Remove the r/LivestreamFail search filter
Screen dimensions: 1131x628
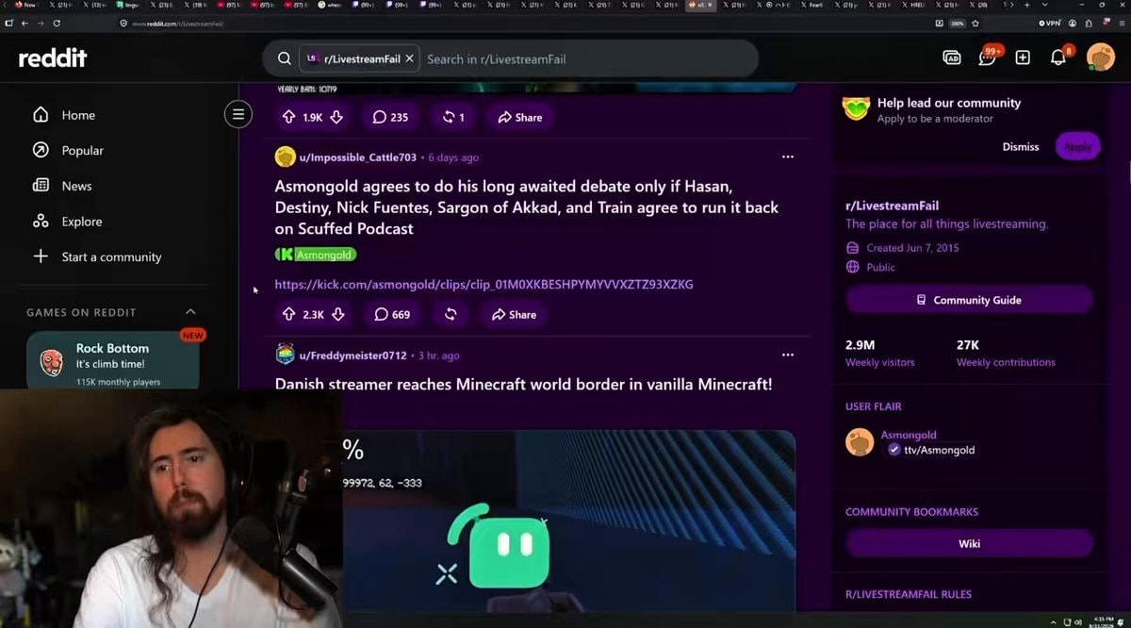409,58
